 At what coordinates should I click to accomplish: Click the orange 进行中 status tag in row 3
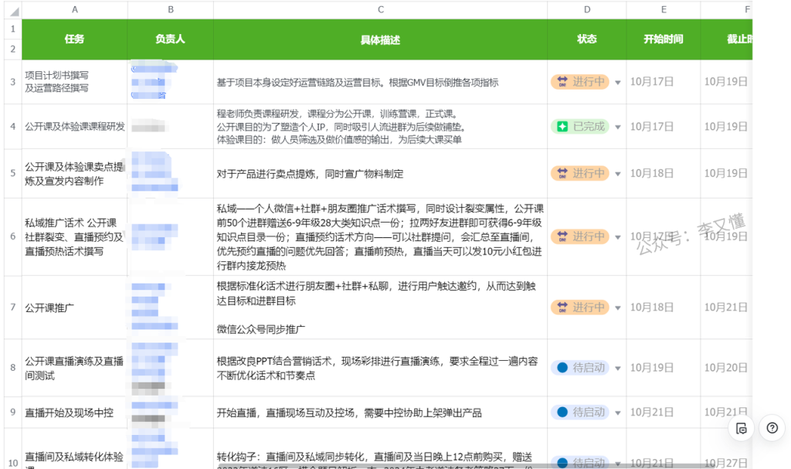point(579,82)
